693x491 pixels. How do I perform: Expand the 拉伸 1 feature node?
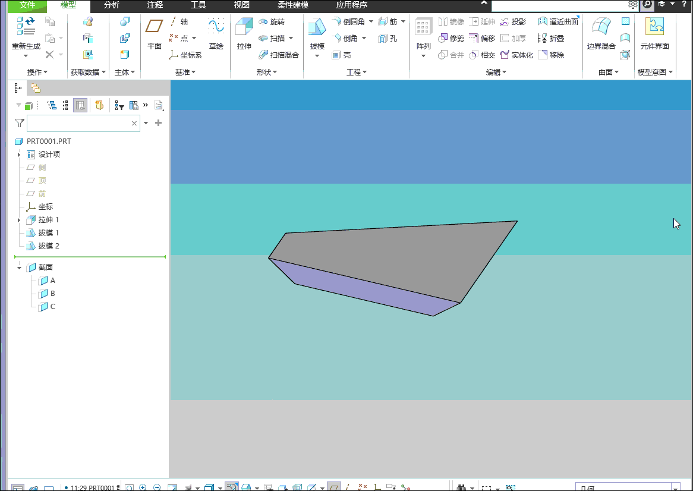(19, 220)
